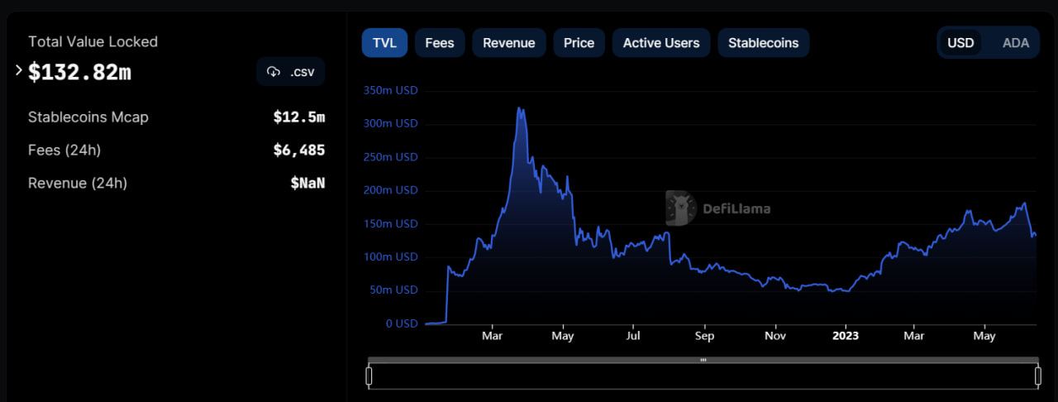Click the top grip of the range slider
Image resolution: width=1058 pixels, height=402 pixels.
click(x=703, y=360)
